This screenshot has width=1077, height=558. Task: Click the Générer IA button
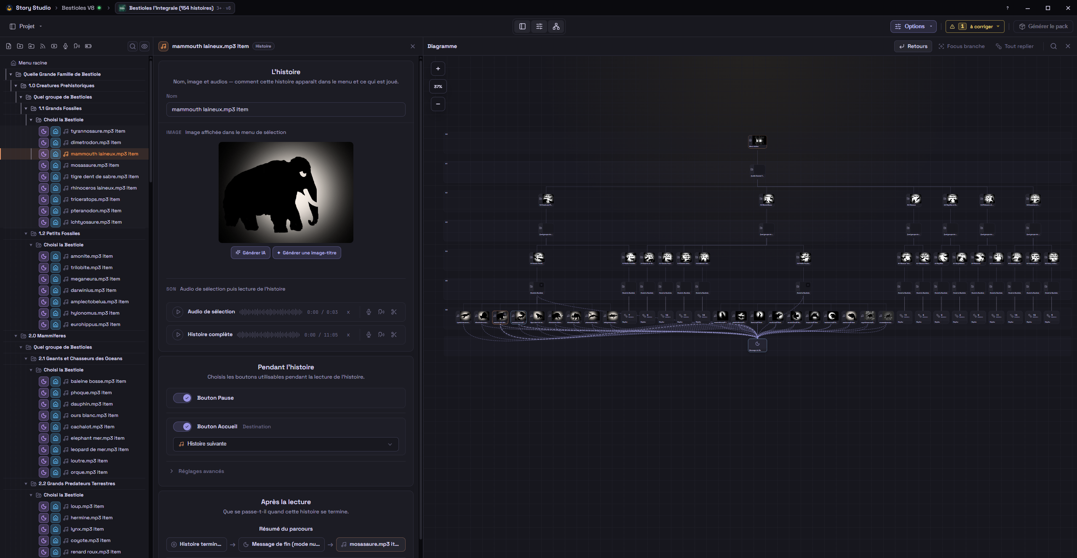251,253
